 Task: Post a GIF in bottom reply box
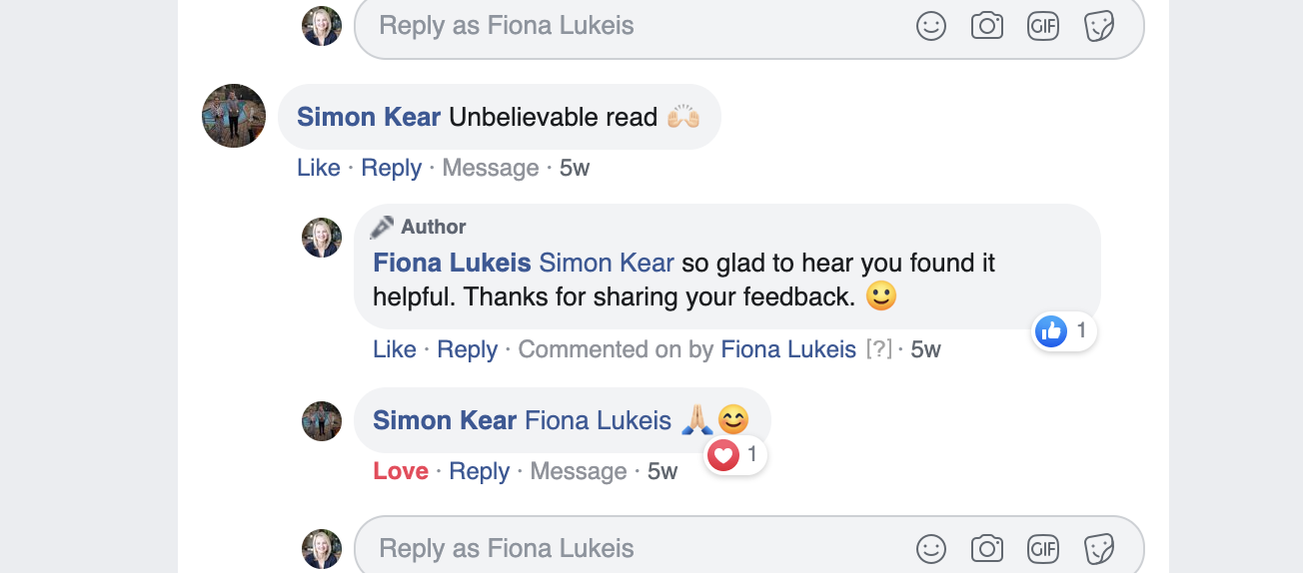[x=1042, y=548]
